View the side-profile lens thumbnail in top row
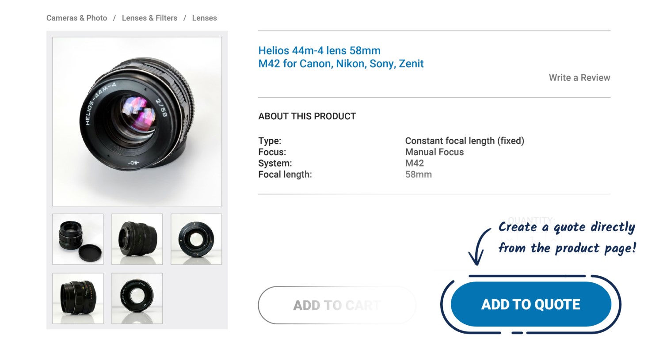The height and width of the screenshot is (361, 663). pos(137,239)
